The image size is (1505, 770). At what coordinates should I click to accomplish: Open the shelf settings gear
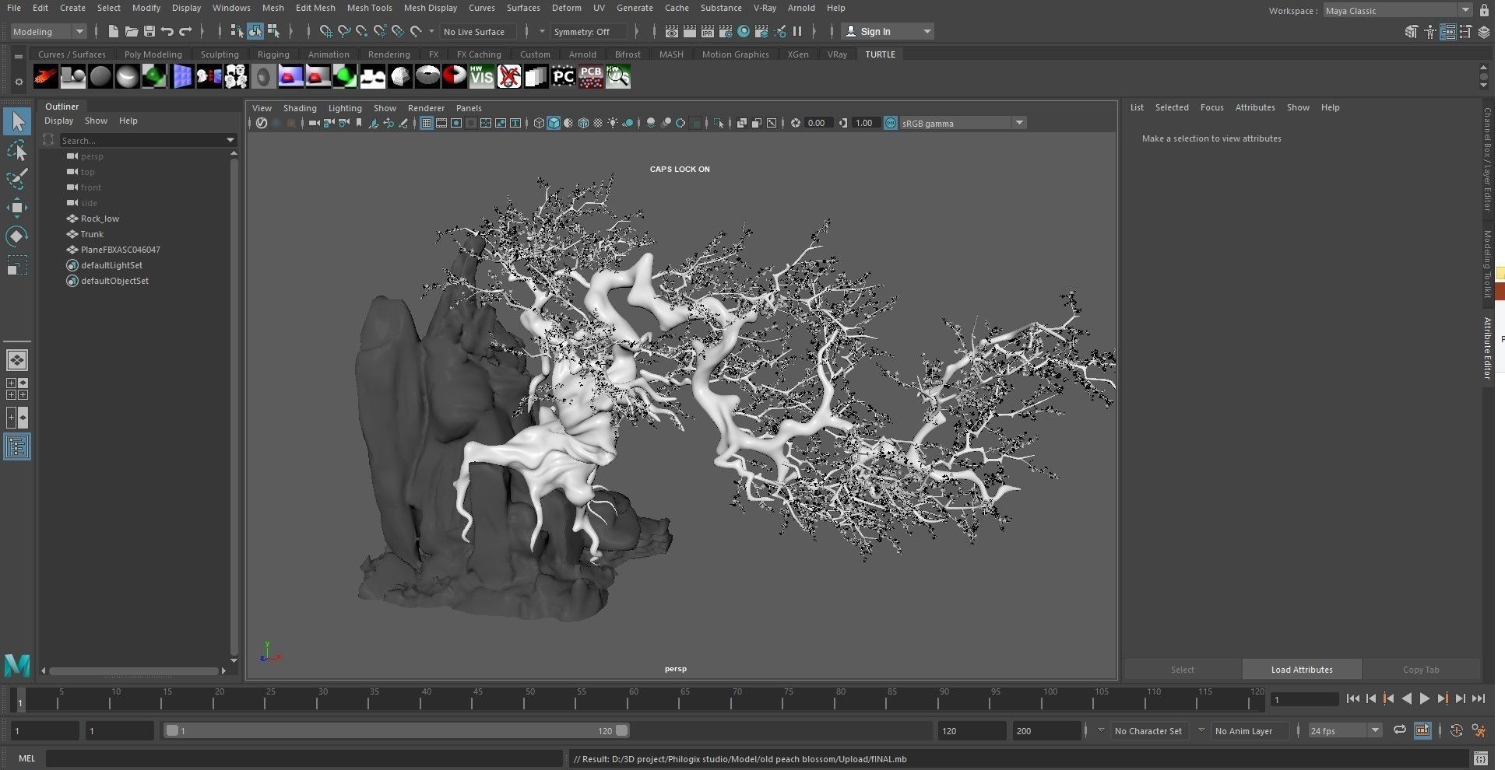19,81
